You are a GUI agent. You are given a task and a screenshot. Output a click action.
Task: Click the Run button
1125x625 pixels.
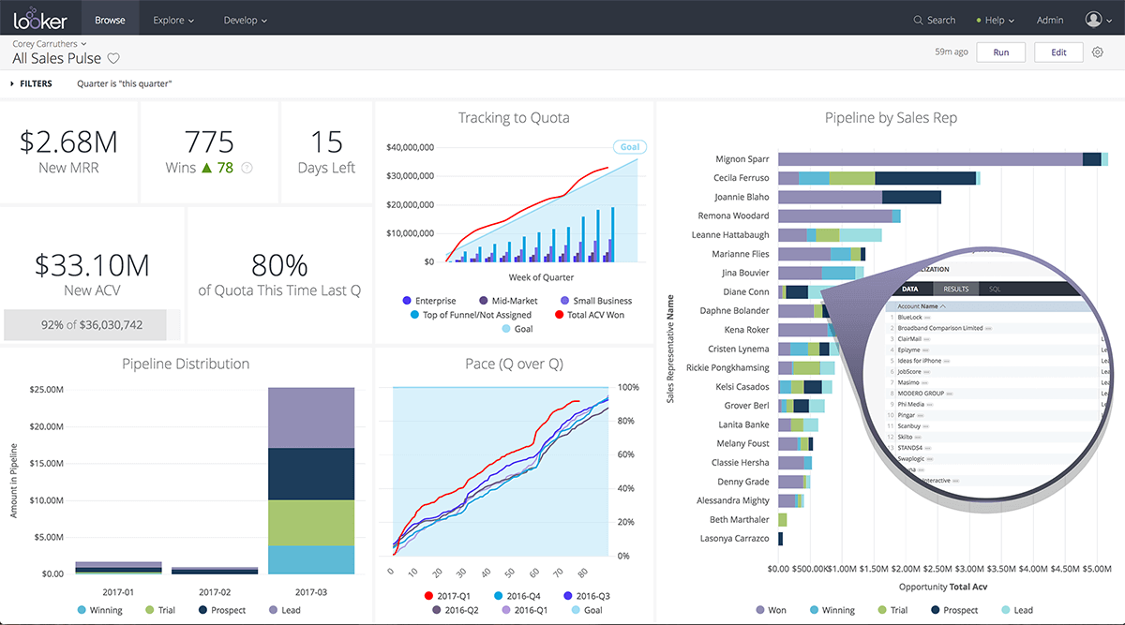(1001, 52)
